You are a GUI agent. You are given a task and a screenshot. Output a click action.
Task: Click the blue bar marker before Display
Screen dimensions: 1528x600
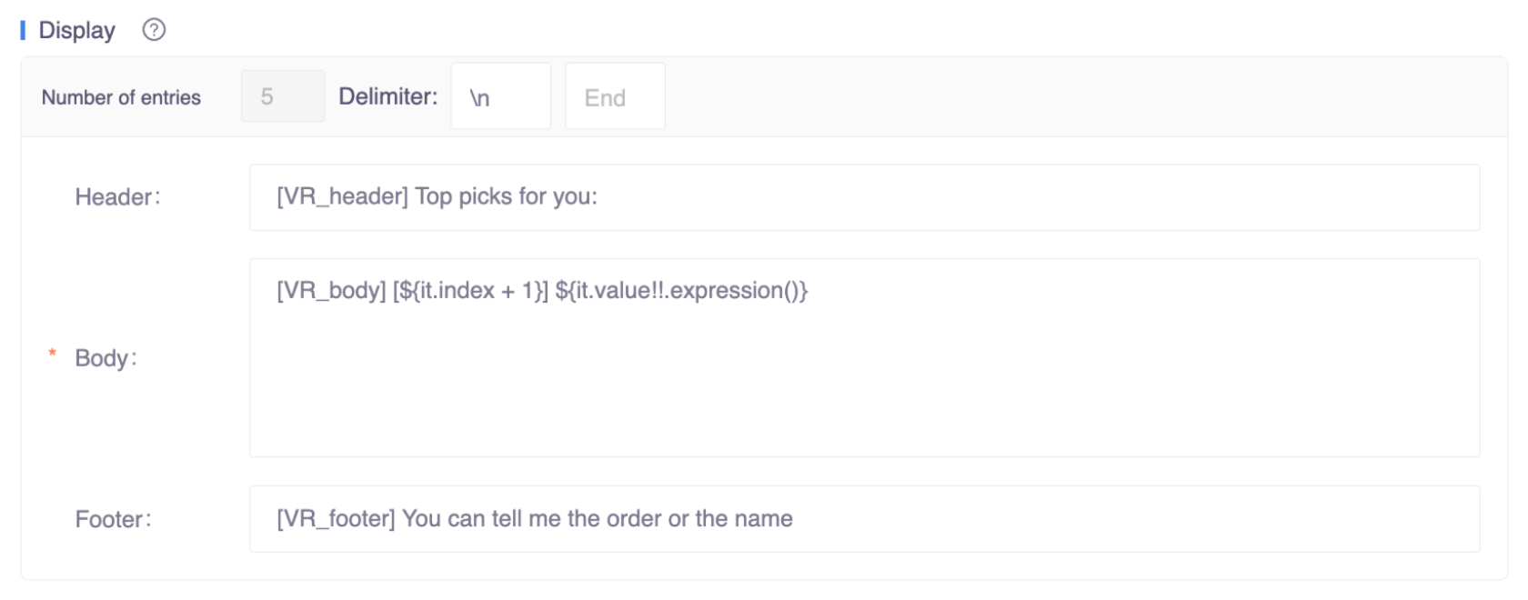point(23,30)
